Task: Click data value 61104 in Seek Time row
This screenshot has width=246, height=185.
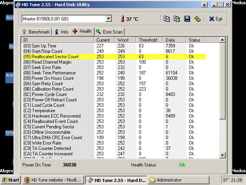Action: point(171,73)
